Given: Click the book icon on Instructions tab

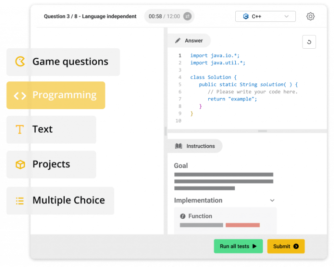Looking at the screenshot, I should [178, 146].
